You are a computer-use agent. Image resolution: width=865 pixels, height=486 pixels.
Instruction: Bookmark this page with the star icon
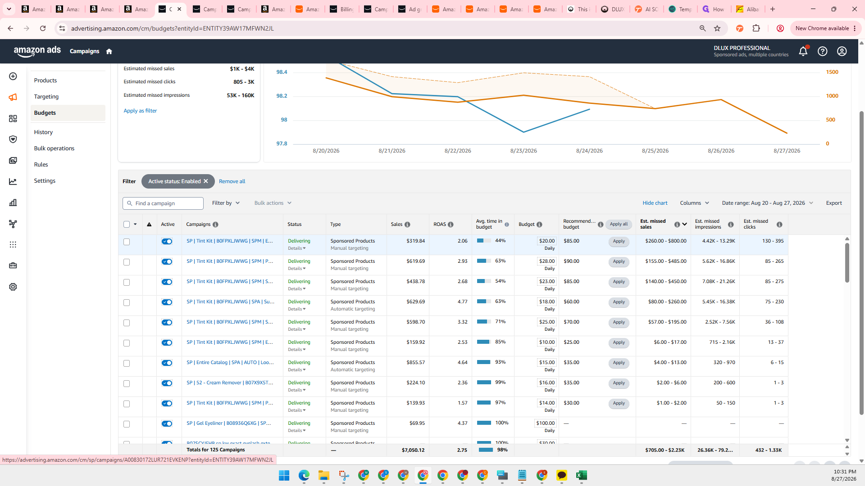[717, 28]
